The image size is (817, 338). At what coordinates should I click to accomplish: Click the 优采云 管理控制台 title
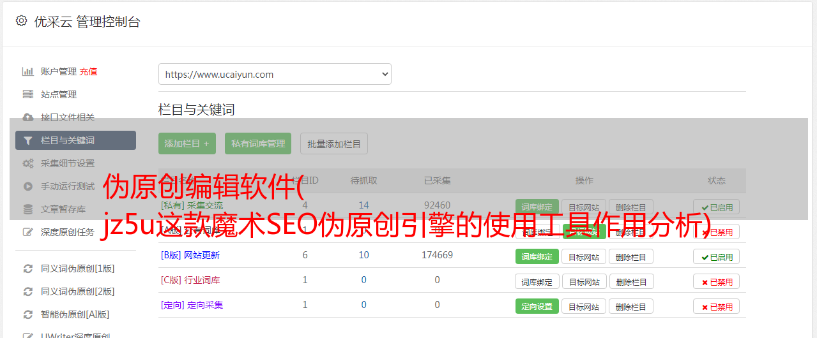(x=87, y=22)
